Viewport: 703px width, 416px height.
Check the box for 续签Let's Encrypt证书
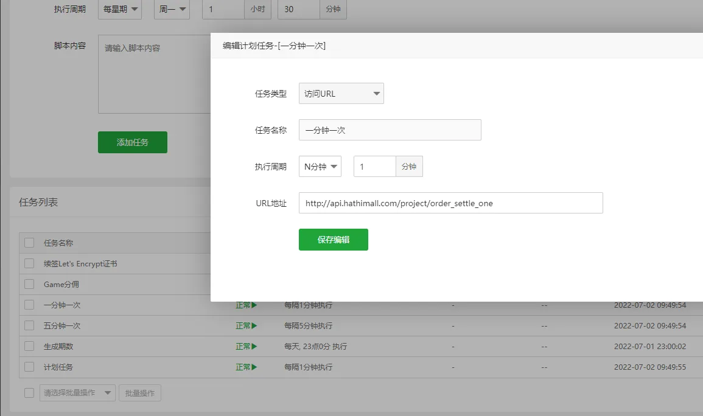[29, 263]
